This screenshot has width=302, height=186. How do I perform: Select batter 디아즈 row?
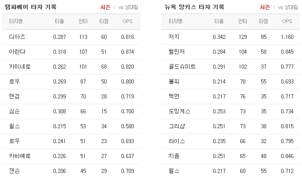click(x=71, y=37)
